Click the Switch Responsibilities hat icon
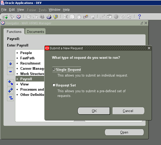 [42, 17]
